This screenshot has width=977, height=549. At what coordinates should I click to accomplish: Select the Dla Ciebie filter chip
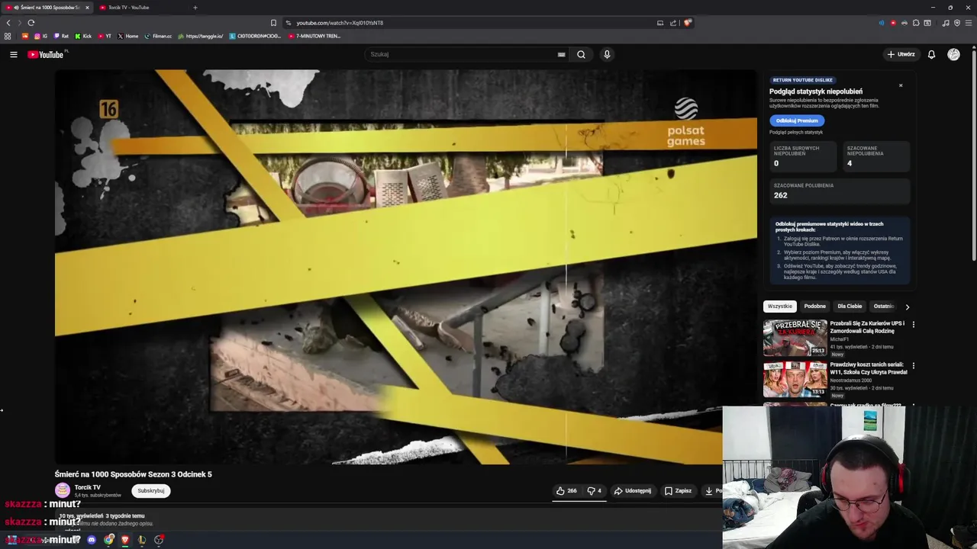point(850,307)
